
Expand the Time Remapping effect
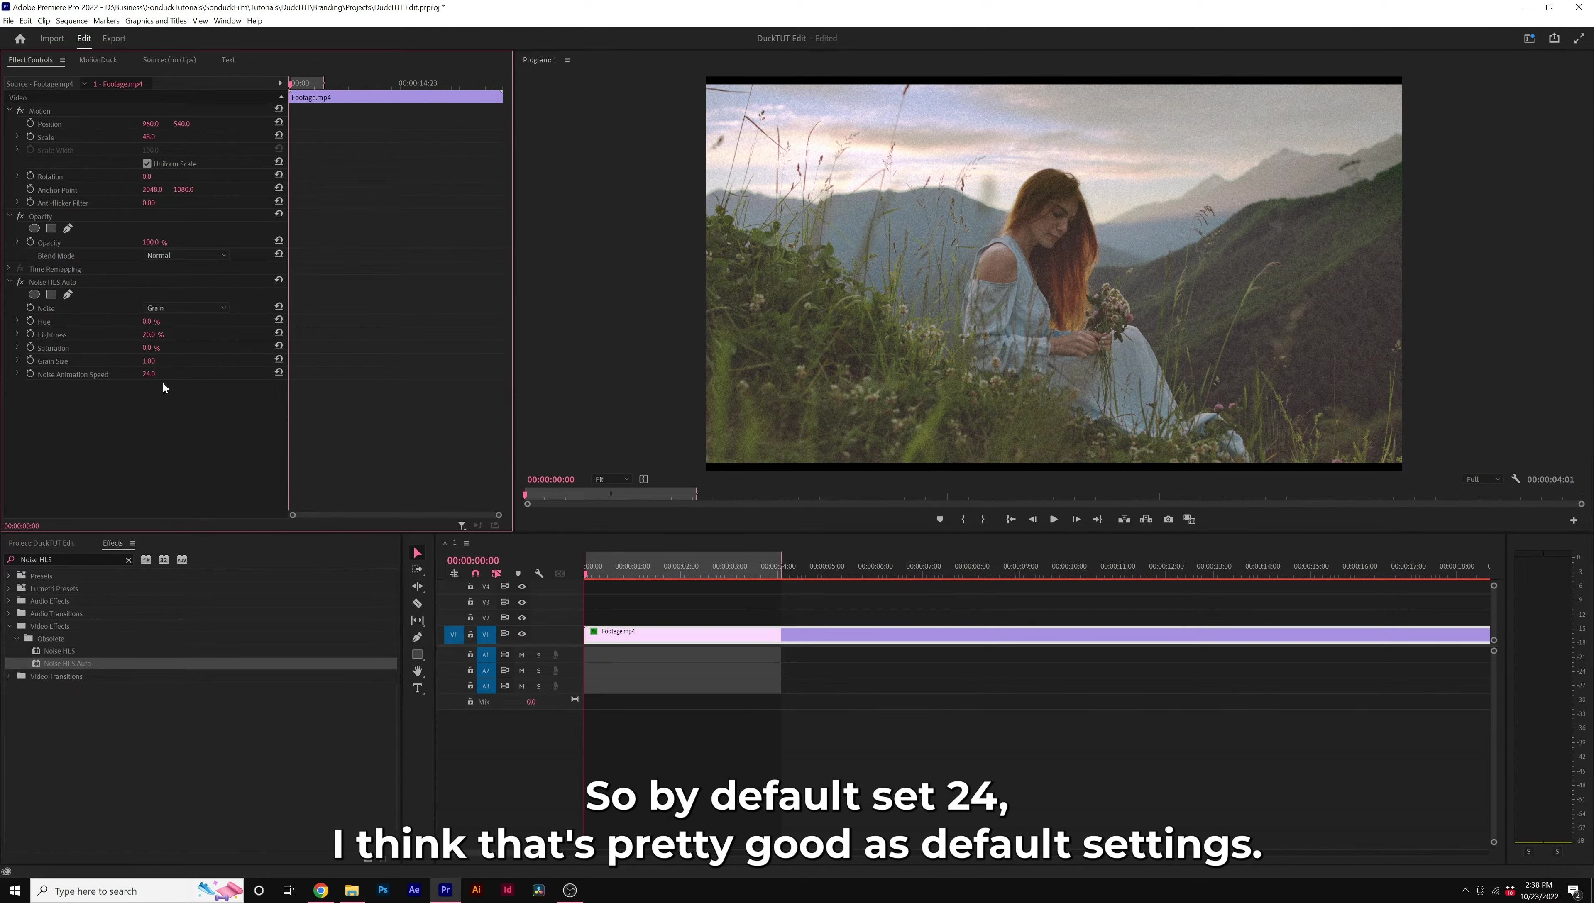click(x=9, y=268)
